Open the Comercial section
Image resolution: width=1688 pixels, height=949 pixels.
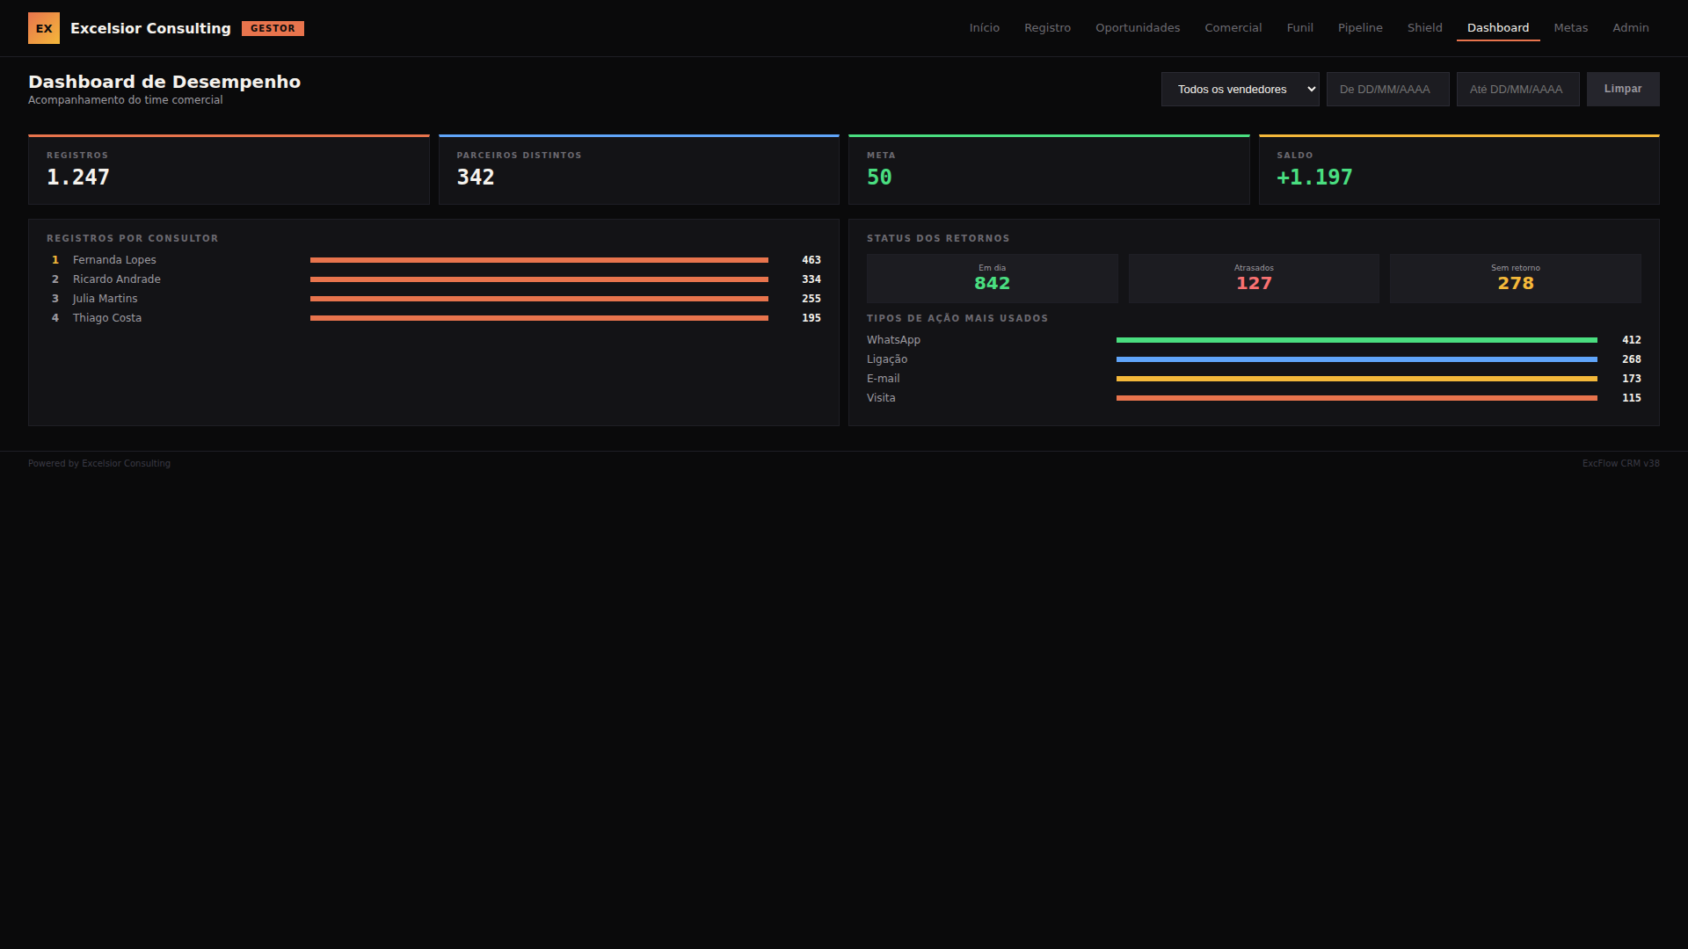coord(1233,28)
